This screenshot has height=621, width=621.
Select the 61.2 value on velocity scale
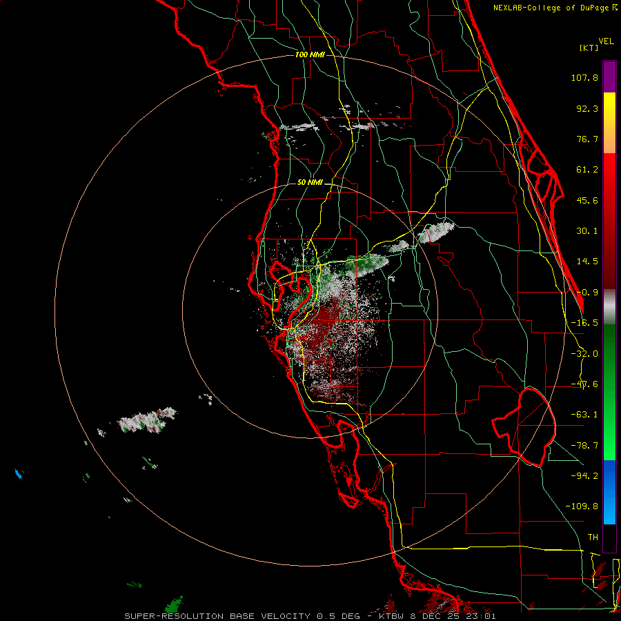587,170
